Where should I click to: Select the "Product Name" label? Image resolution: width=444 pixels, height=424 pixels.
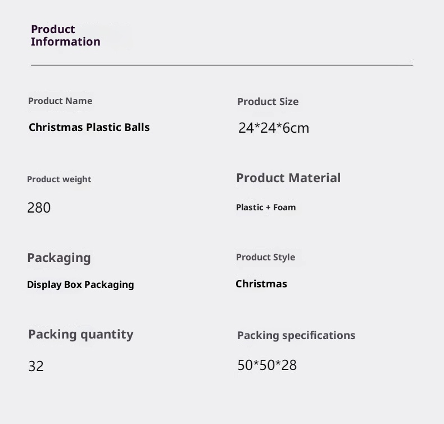(60, 101)
